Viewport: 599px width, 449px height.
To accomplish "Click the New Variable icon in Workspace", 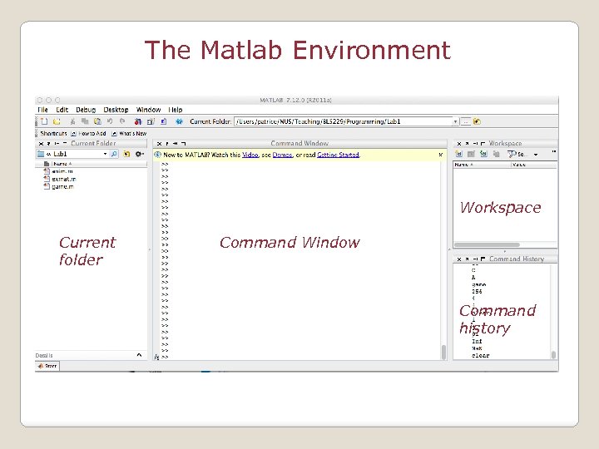I will [x=458, y=154].
